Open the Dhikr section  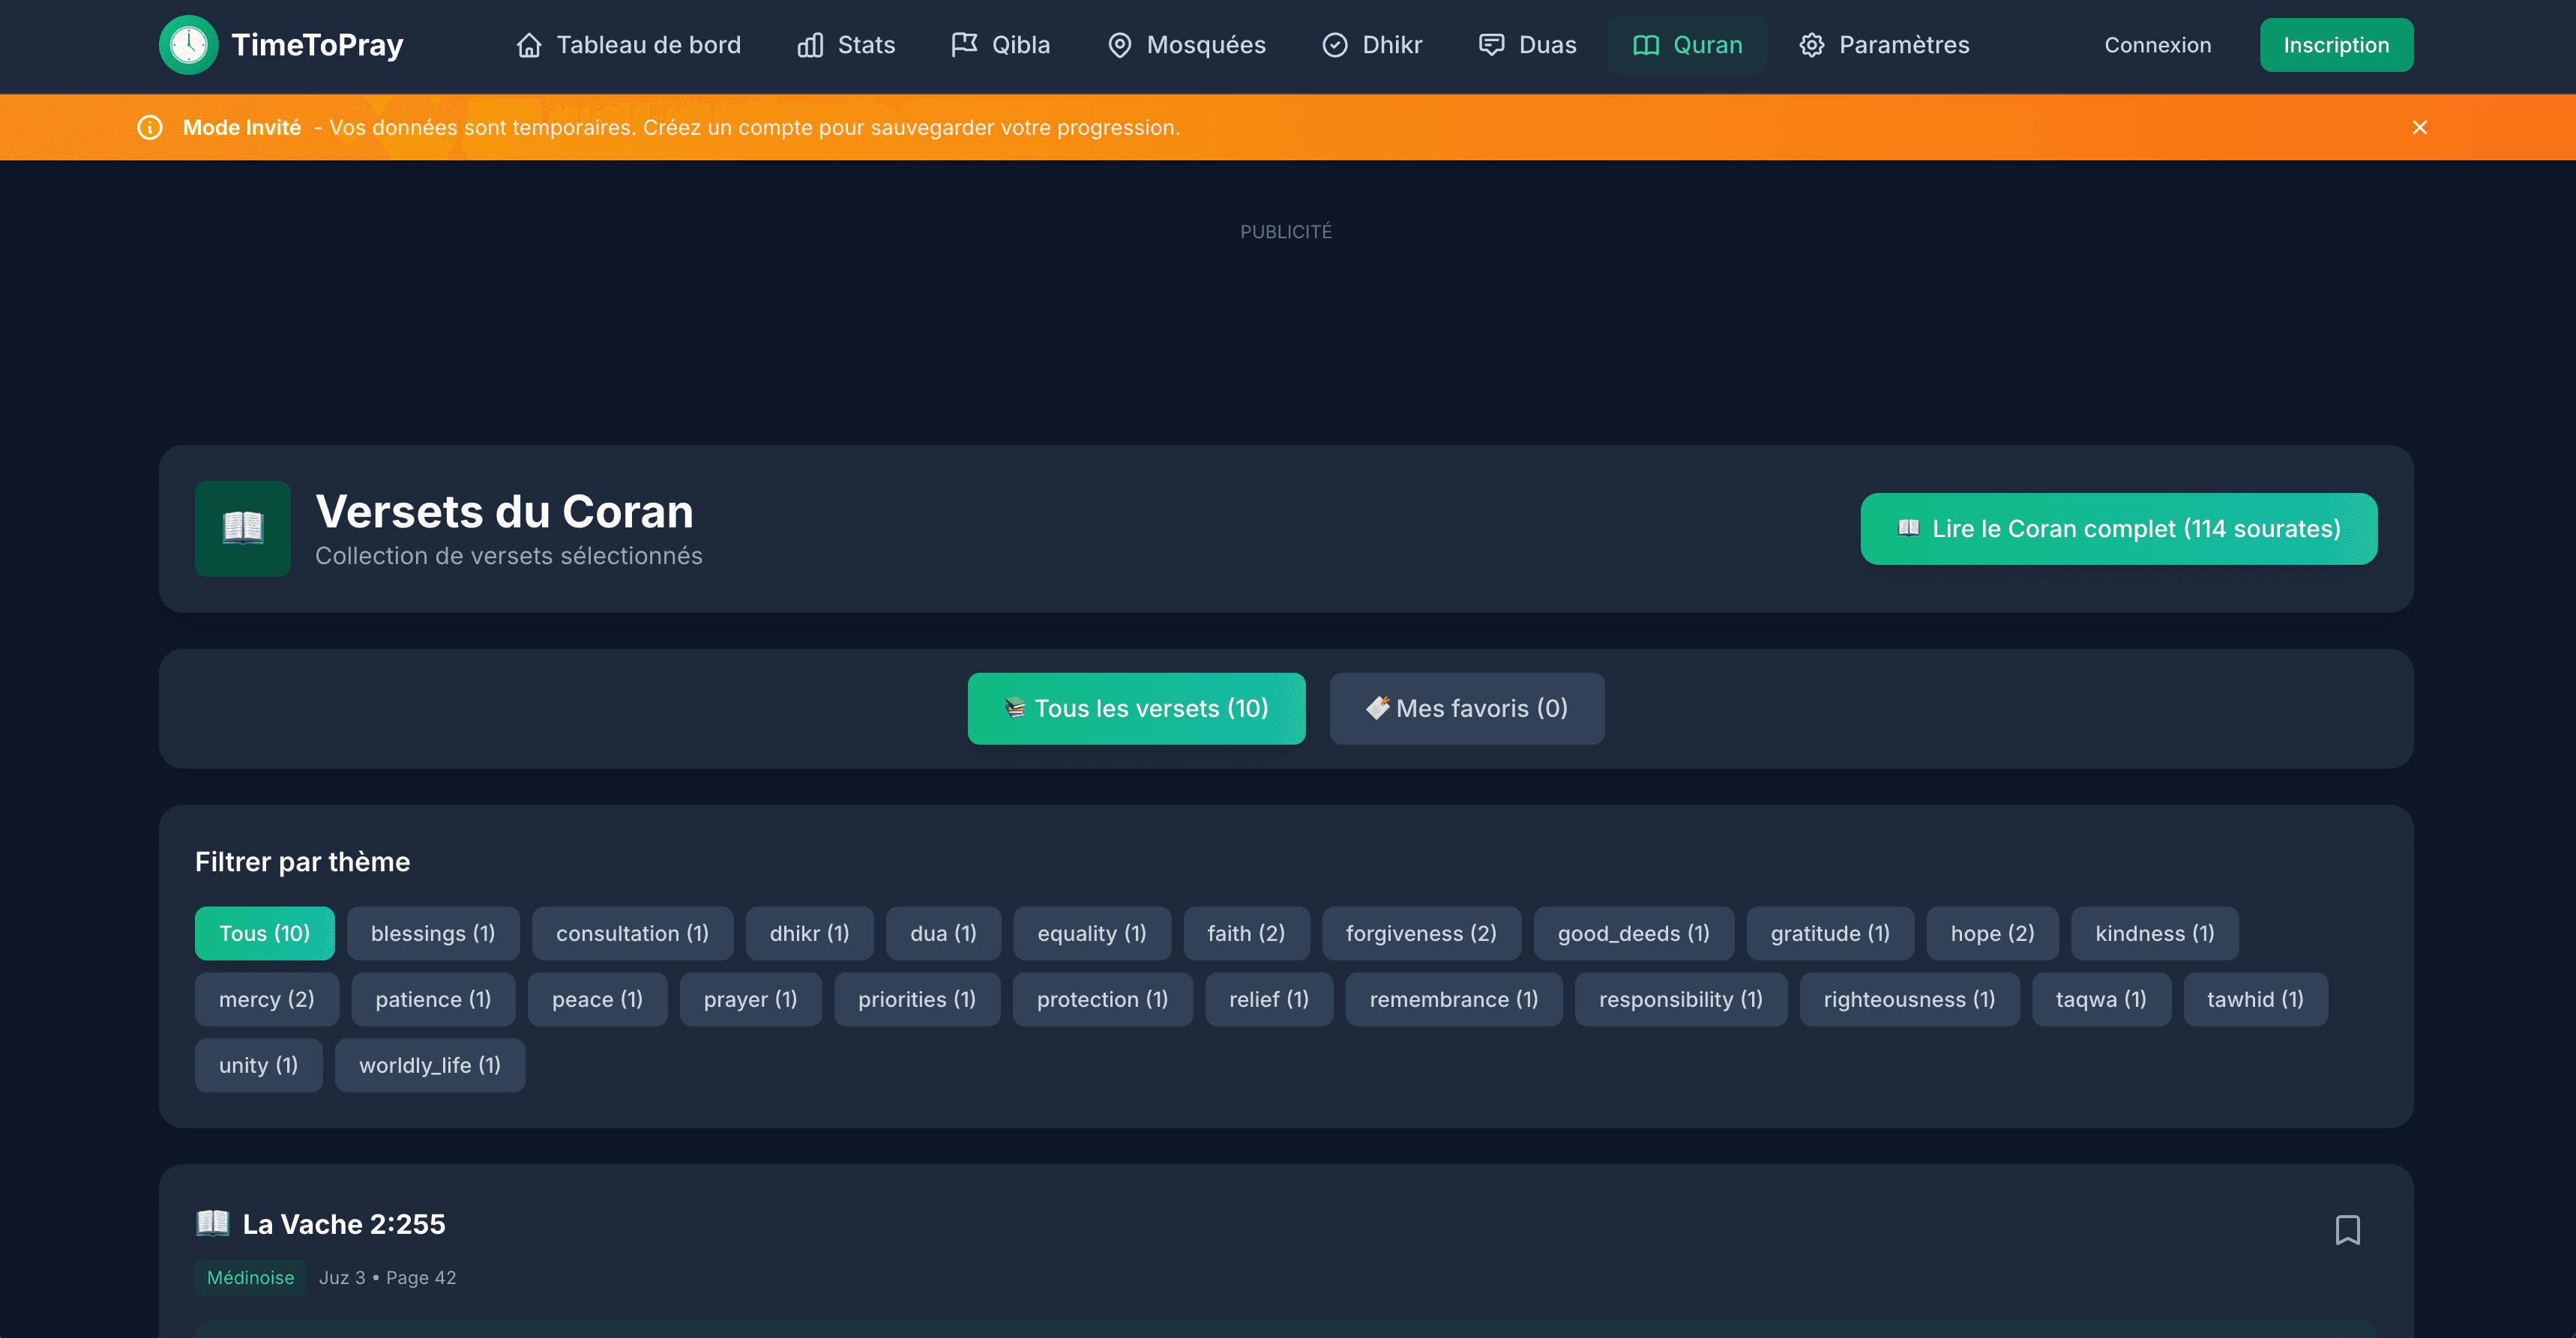1372,45
